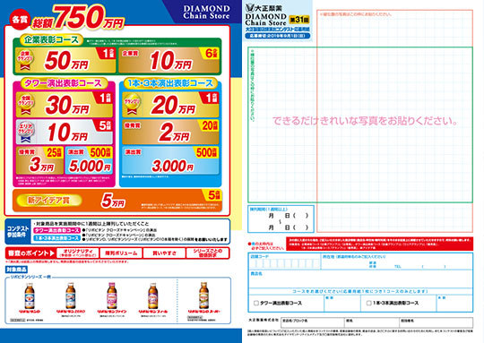Click the Lipovitan D Super bottle image
This screenshot has width=484, height=343.
(x=203, y=296)
